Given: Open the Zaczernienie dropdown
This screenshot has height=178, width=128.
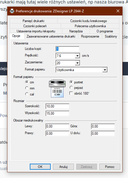Looking at the screenshot, I should click(77, 63).
